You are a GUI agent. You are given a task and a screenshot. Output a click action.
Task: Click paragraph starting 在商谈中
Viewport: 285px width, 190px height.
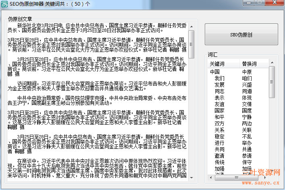coord(97,168)
